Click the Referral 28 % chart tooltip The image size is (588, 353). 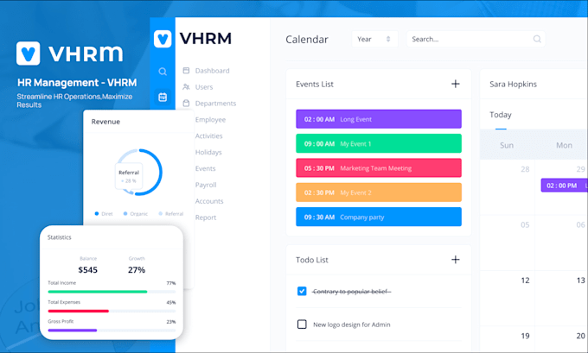[129, 176]
